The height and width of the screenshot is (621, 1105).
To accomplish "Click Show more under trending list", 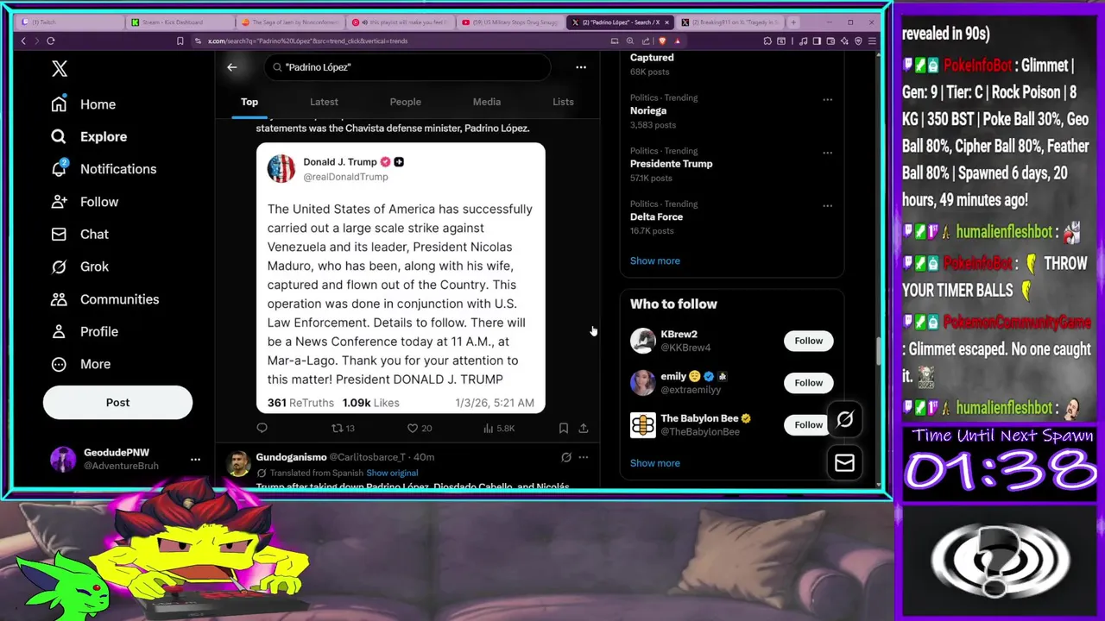I will [x=655, y=260].
